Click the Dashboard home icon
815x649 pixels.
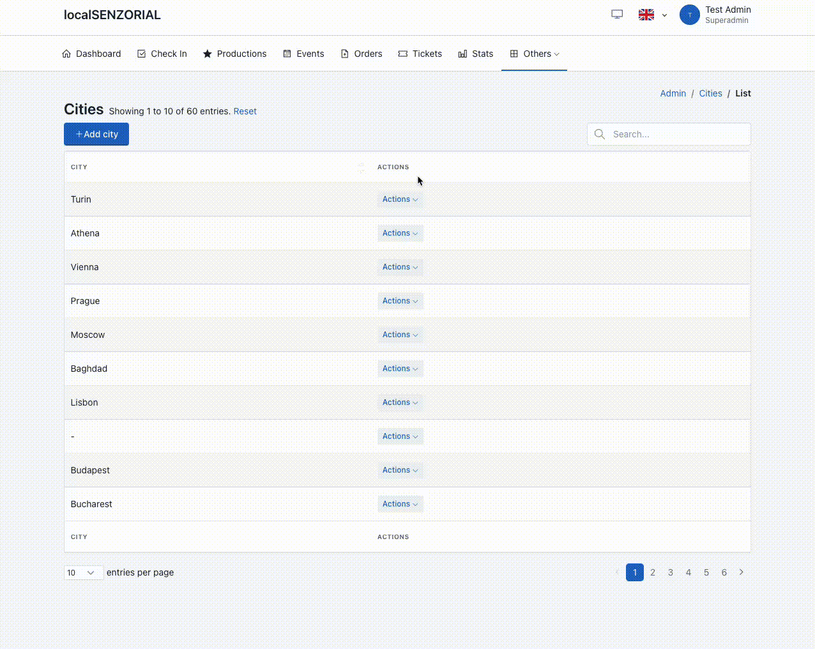66,54
